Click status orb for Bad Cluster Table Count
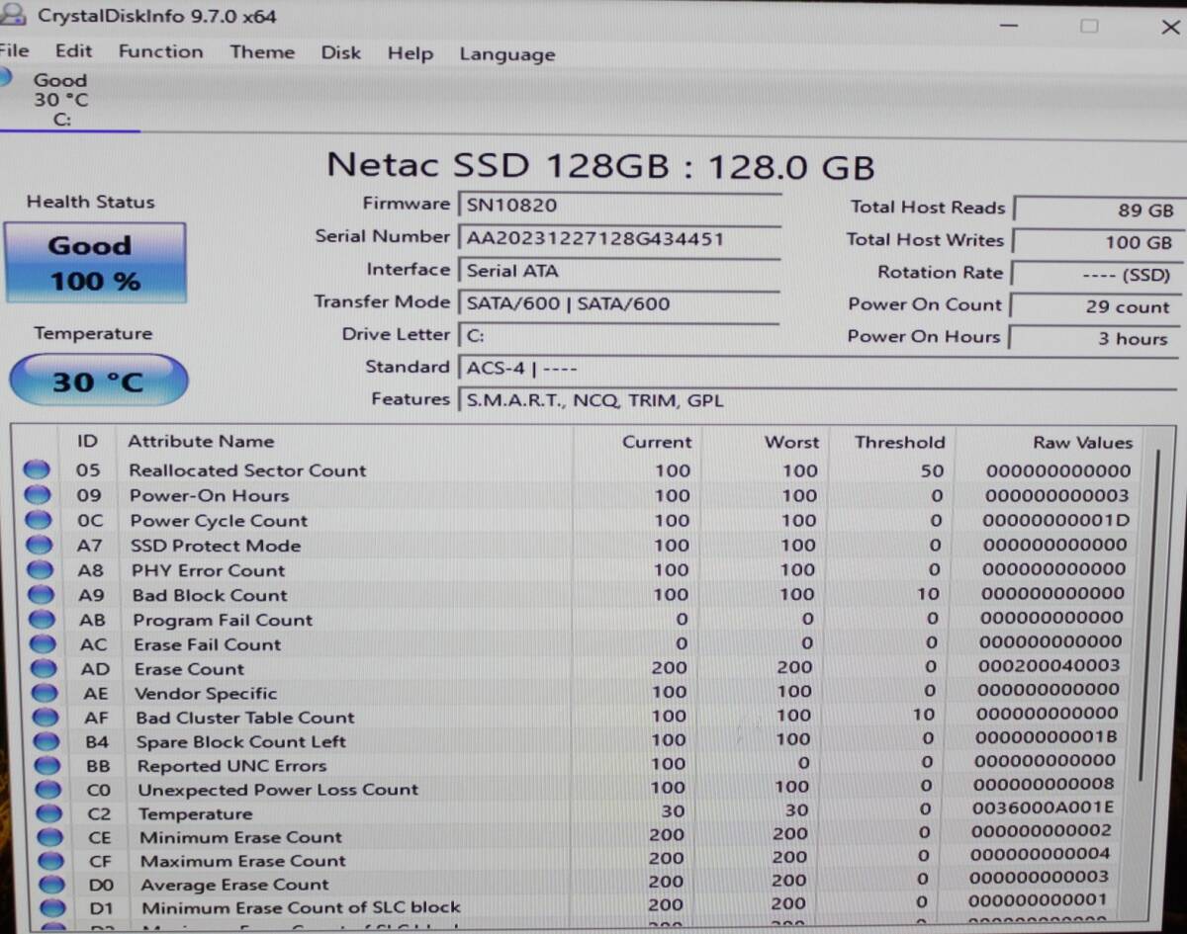 pos(46,718)
